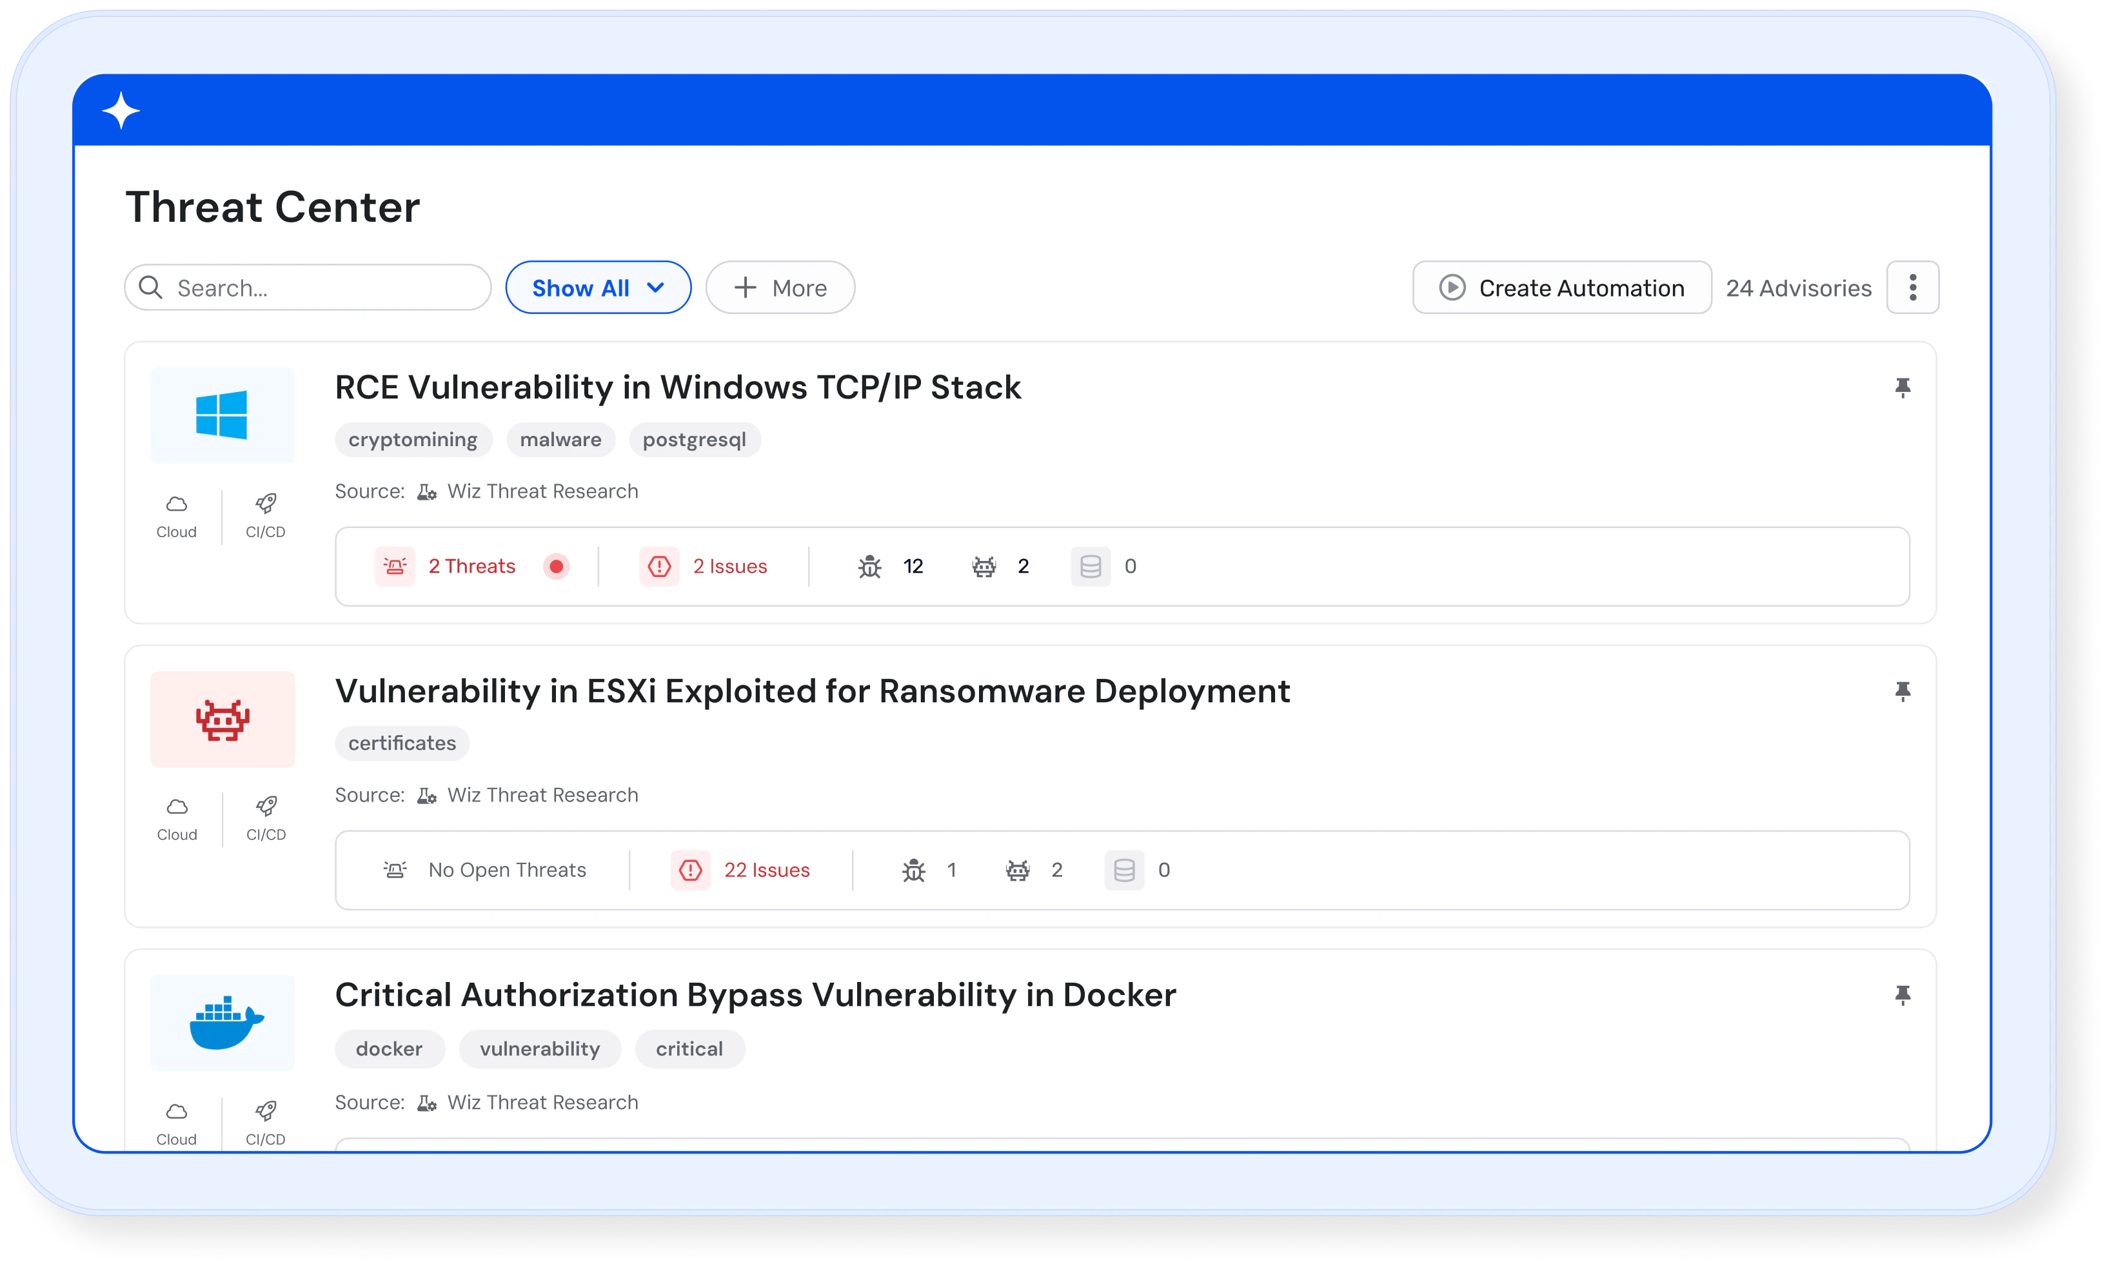Click malware icon showing 2 in ESXi advisory

pos(1017,870)
